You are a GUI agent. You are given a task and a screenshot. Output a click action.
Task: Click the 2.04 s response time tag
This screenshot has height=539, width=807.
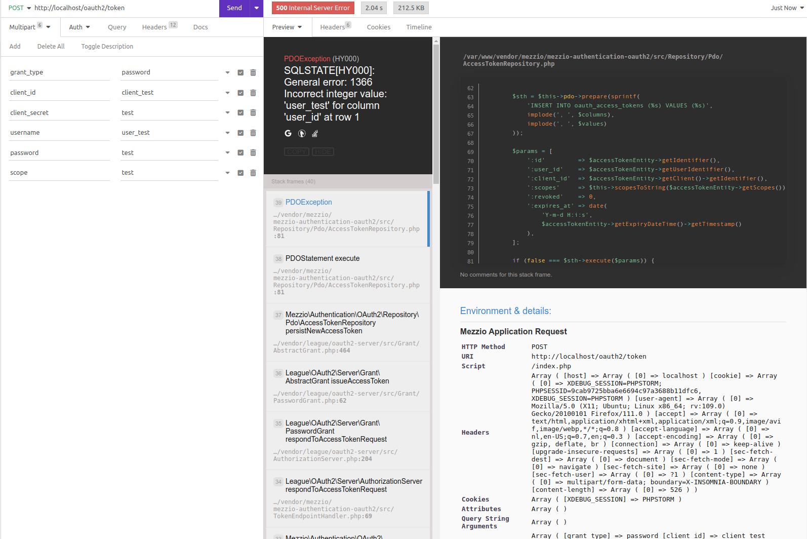coord(374,8)
